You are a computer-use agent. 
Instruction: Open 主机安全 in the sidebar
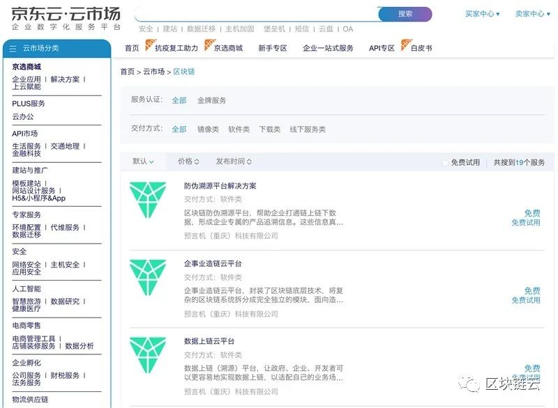click(65, 265)
